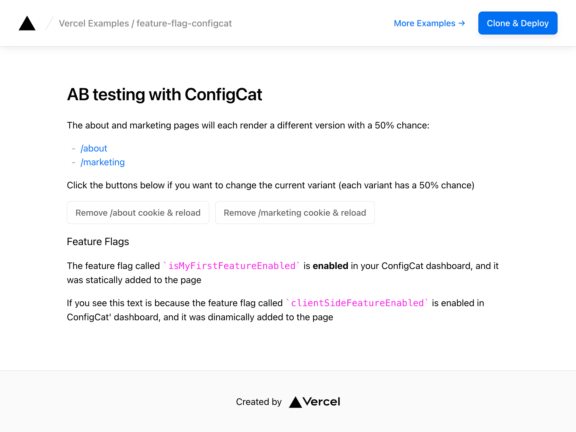Click the arrow icon next to More Examples

[x=462, y=23]
